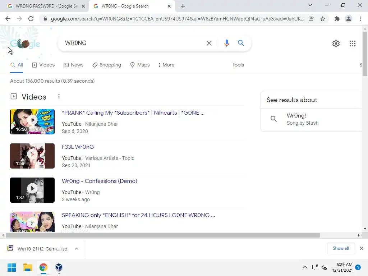Open the F33L Wr0nG video link
Viewport: 368px width, 276px height.
(x=78, y=147)
